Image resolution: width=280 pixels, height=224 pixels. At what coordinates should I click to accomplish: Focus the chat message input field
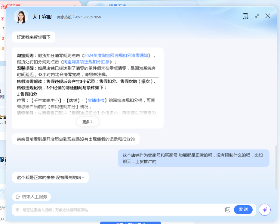point(118,210)
